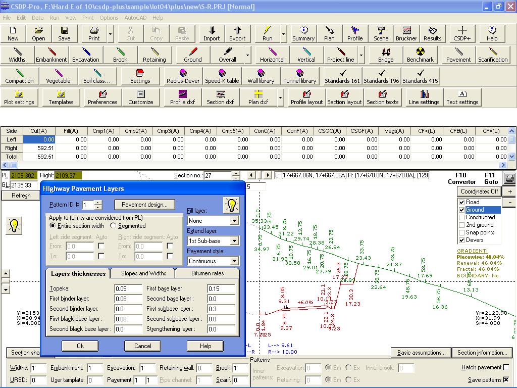517x388 pixels.
Task: Expand the Plan dxf dropdown arrow
Action: click(281, 98)
